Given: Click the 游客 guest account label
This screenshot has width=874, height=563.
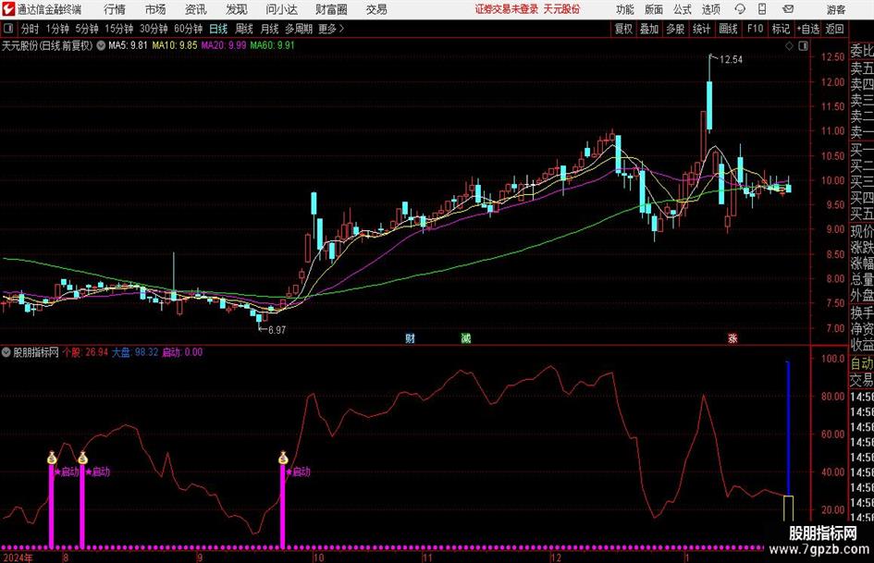Looking at the screenshot, I should point(835,9).
